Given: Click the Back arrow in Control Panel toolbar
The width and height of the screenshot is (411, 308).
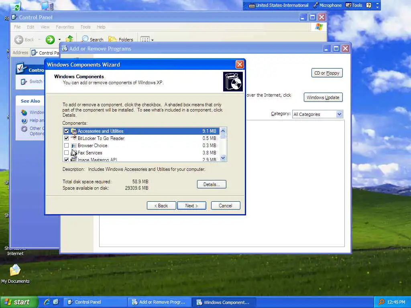Looking at the screenshot, I should [19, 40].
